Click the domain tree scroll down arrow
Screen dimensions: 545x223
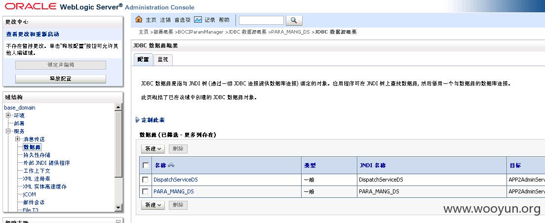click(118, 208)
